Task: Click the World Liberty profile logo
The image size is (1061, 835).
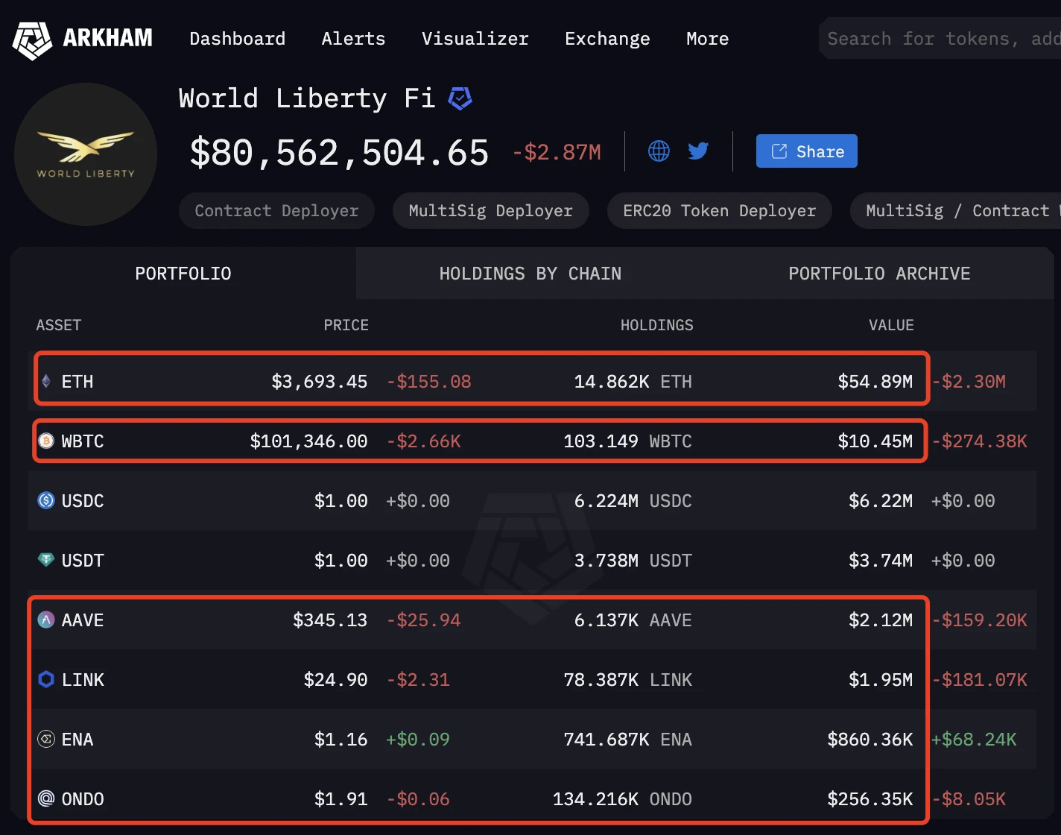Action: (86, 154)
